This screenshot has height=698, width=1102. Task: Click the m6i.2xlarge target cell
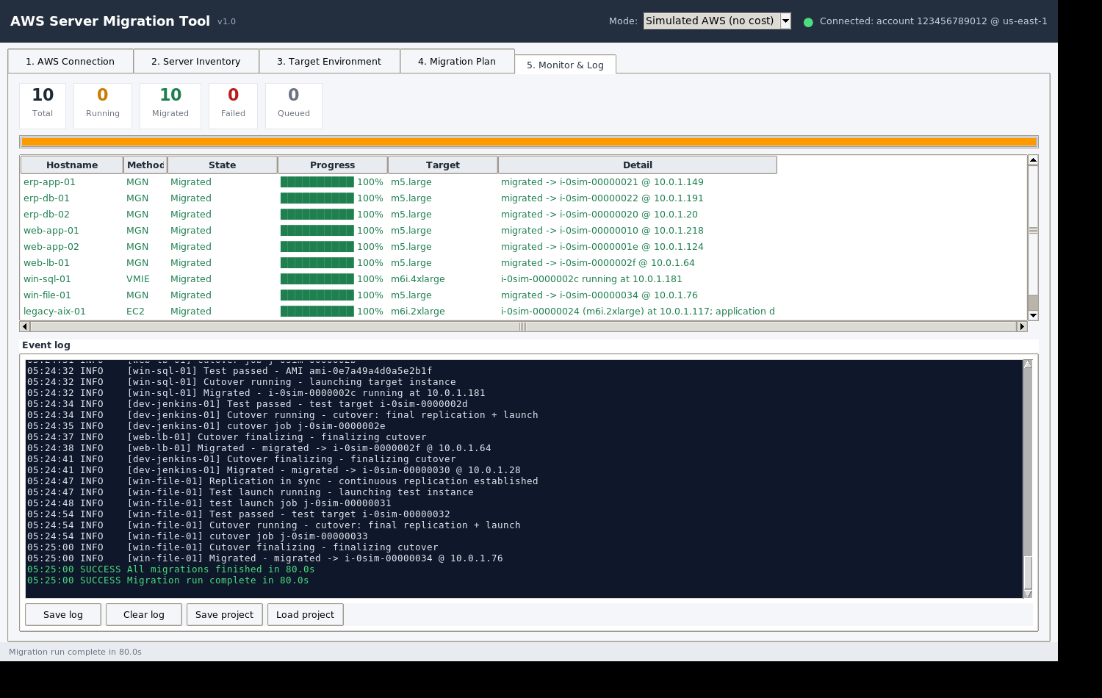417,312
